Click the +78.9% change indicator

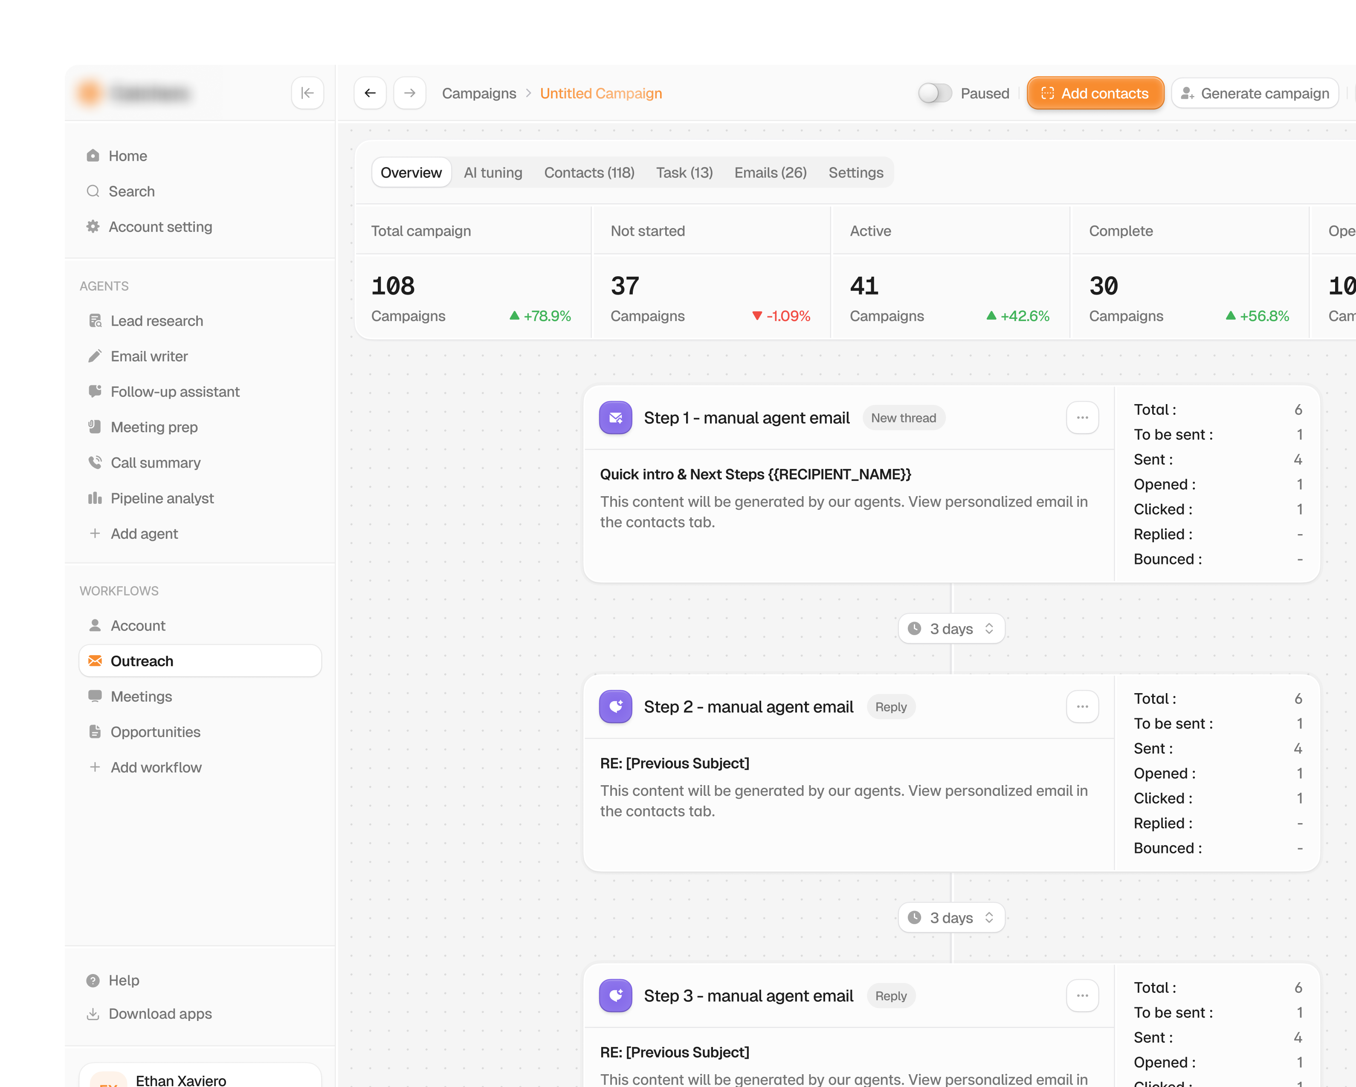[540, 315]
